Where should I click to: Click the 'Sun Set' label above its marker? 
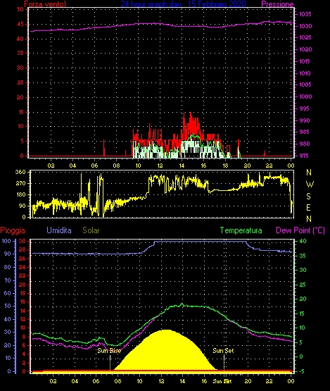tap(223, 351)
